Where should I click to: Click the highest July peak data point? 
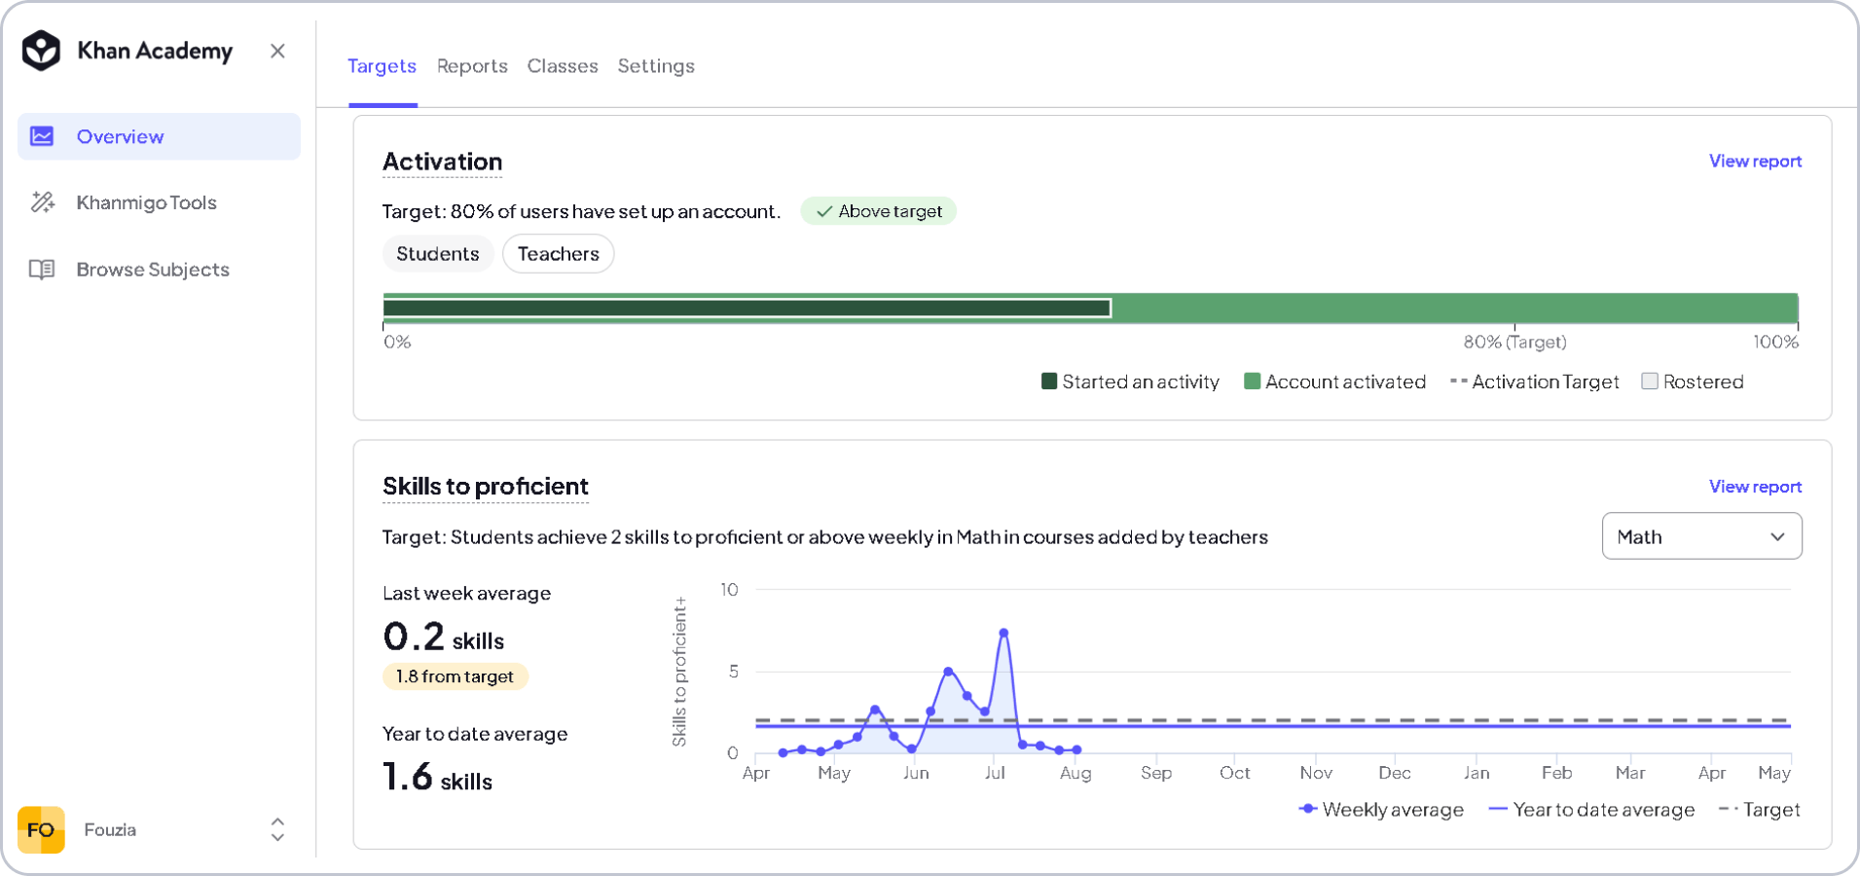click(1003, 633)
